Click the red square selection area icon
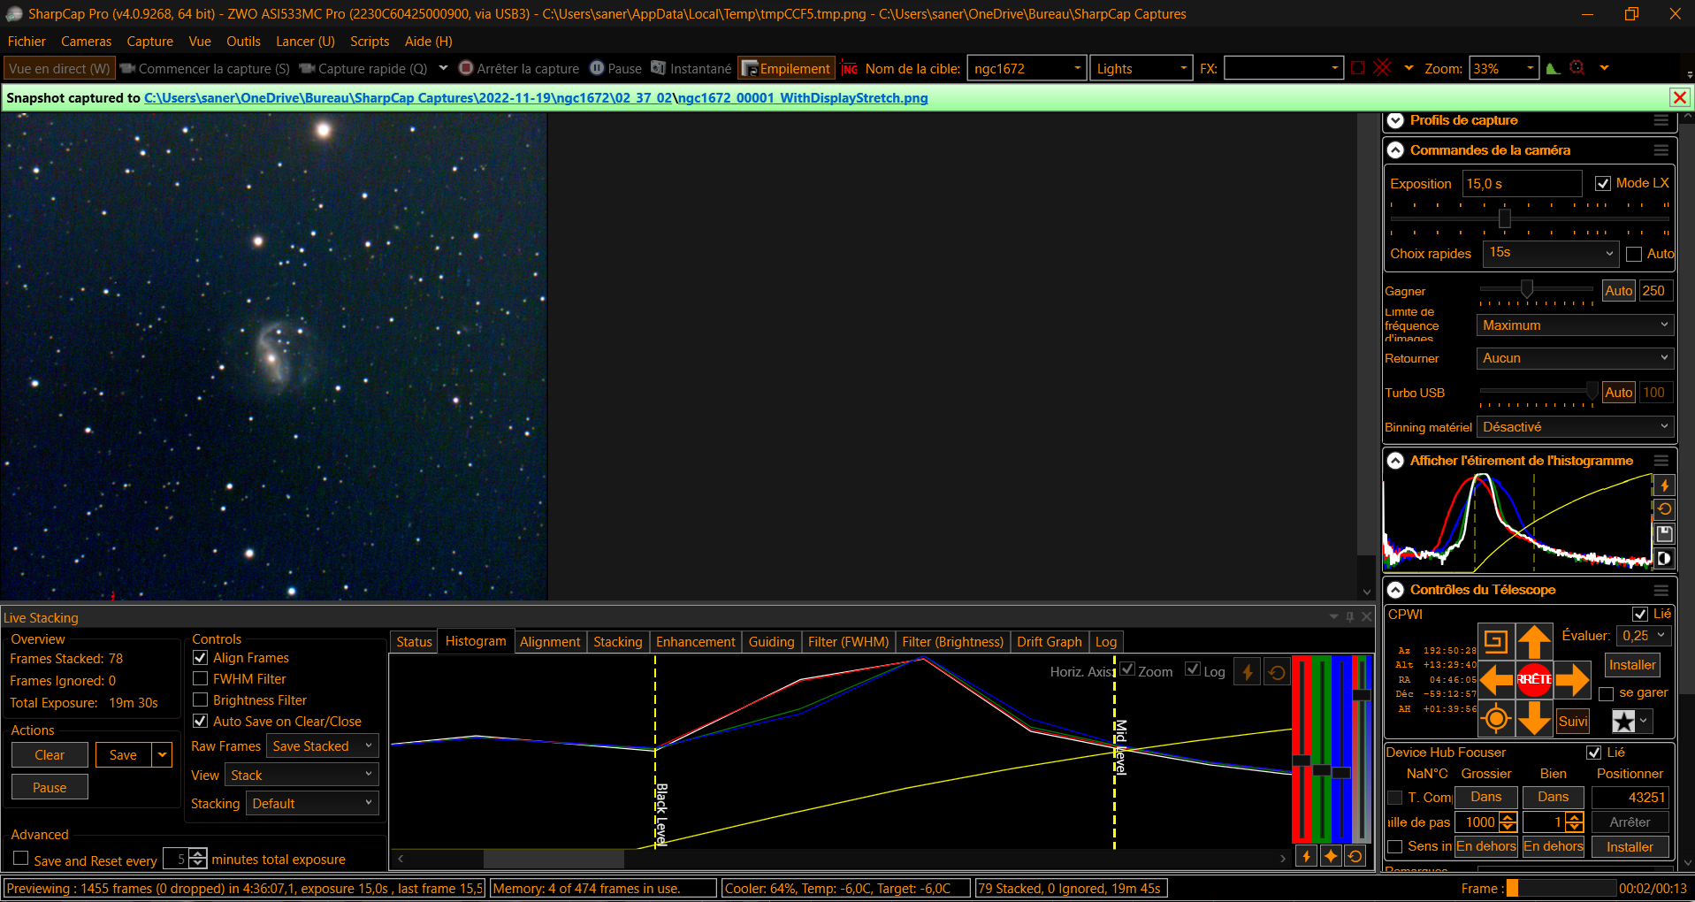Screen dimensions: 1695x902 pos(1358,68)
